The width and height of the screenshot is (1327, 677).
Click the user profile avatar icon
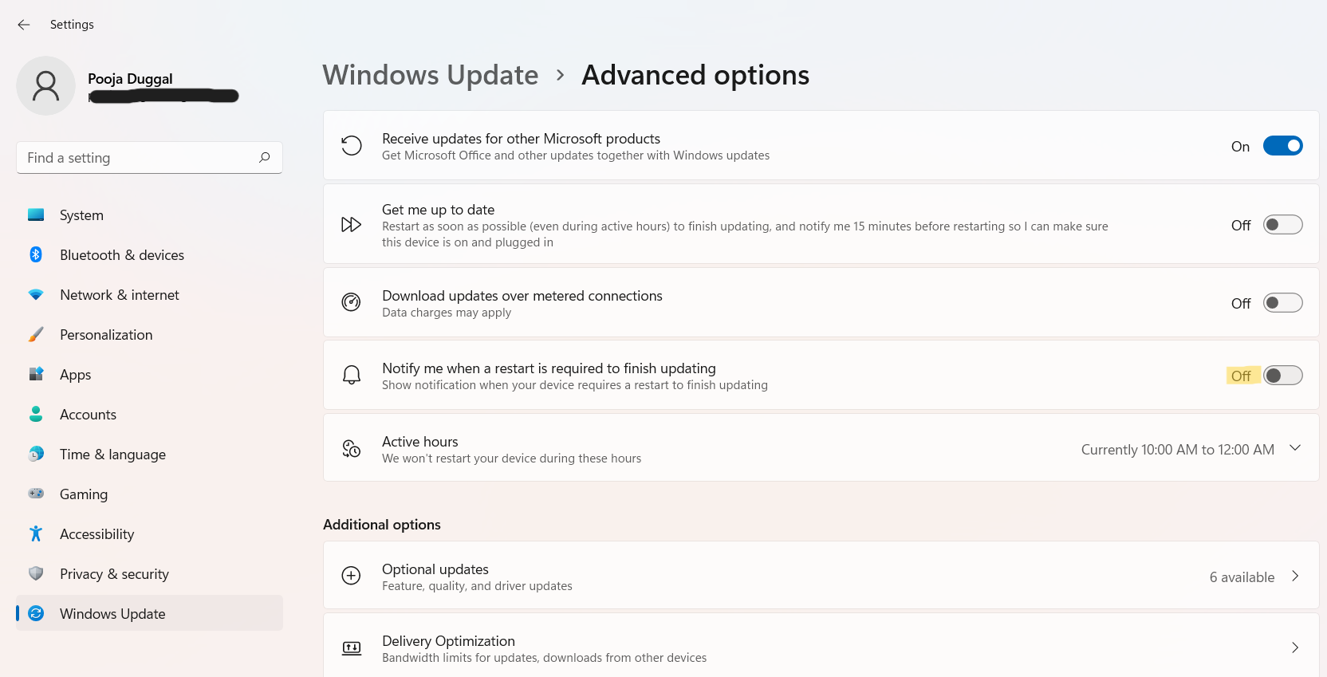pyautogui.click(x=45, y=85)
